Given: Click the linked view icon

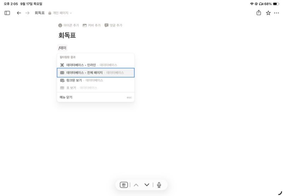Looking at the screenshot, I should click(x=62, y=80).
